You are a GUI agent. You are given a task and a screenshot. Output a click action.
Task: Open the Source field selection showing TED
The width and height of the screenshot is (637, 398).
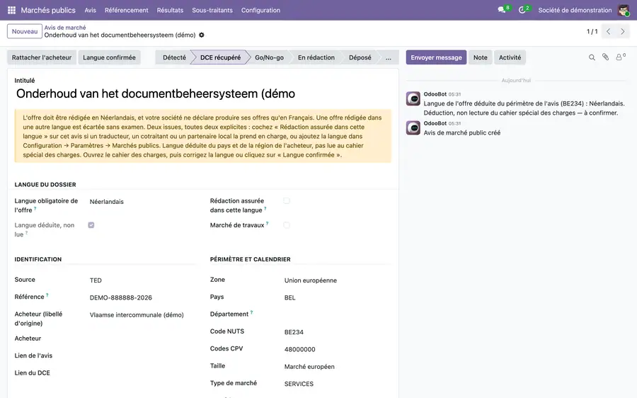(x=142, y=280)
